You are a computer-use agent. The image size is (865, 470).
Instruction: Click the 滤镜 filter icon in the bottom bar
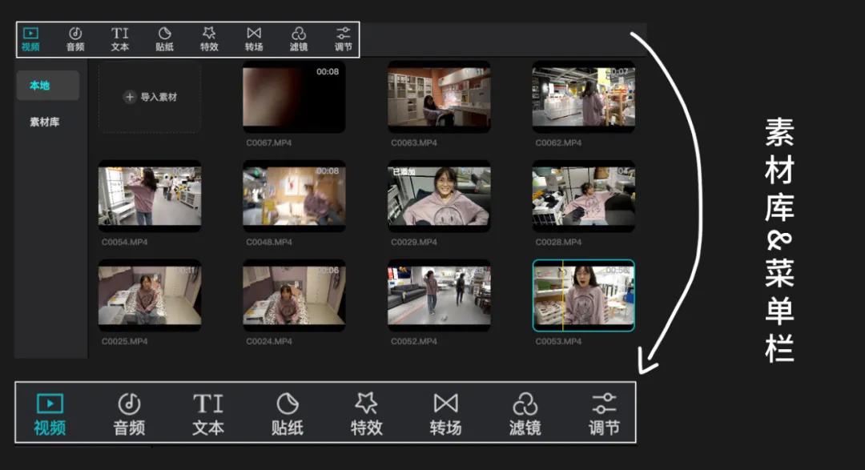point(526,412)
